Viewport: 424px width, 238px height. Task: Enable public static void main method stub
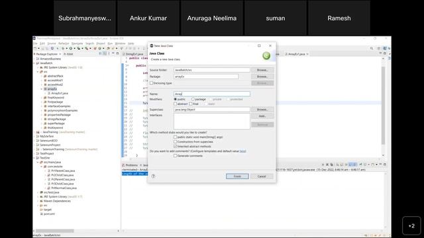click(x=175, y=137)
